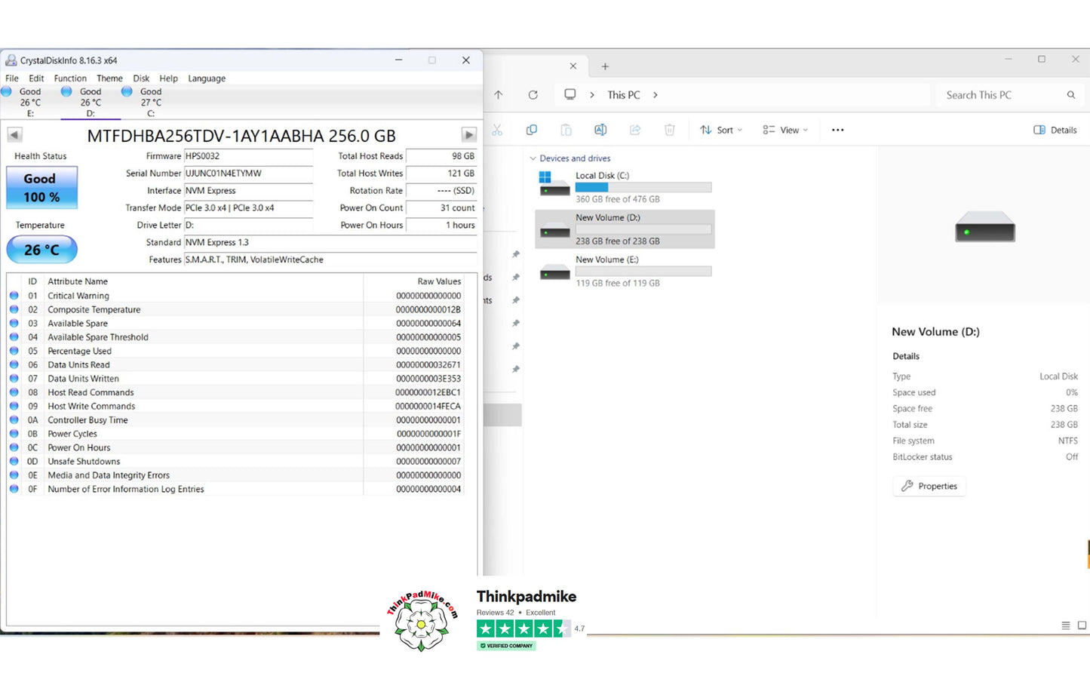Screen dimensions: 1090x685
Task: Click the Firmware field HPS0032
Action: click(248, 156)
